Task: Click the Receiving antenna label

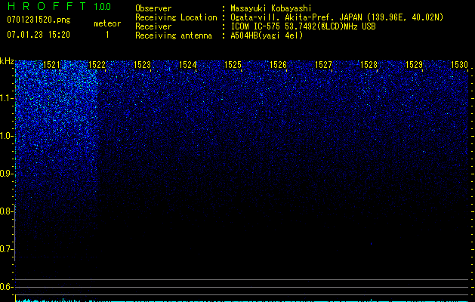Action: 174,35
